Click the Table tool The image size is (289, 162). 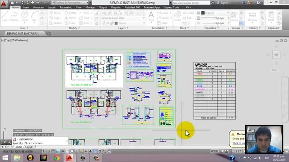coord(162,23)
